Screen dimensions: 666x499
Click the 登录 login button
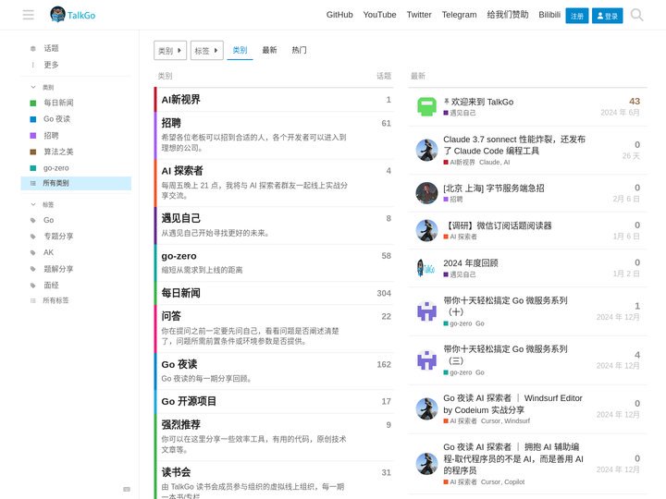click(607, 16)
